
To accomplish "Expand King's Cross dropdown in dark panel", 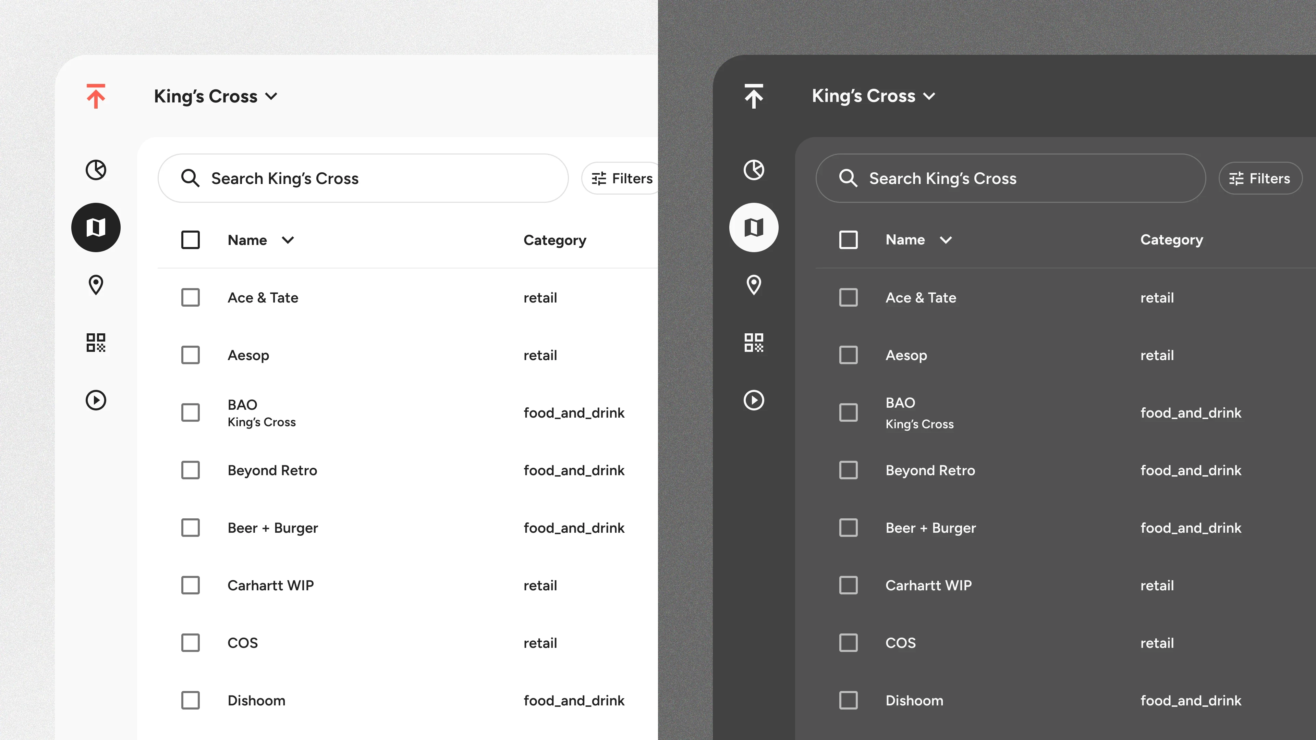I will pyautogui.click(x=874, y=96).
